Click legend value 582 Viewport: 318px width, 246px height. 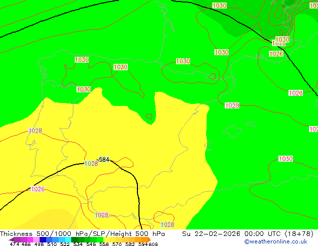[x=130, y=244]
